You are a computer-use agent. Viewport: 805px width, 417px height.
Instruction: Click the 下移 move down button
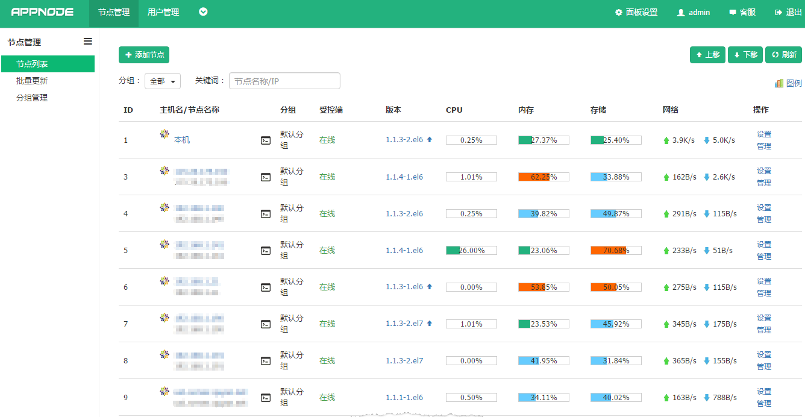click(x=745, y=55)
